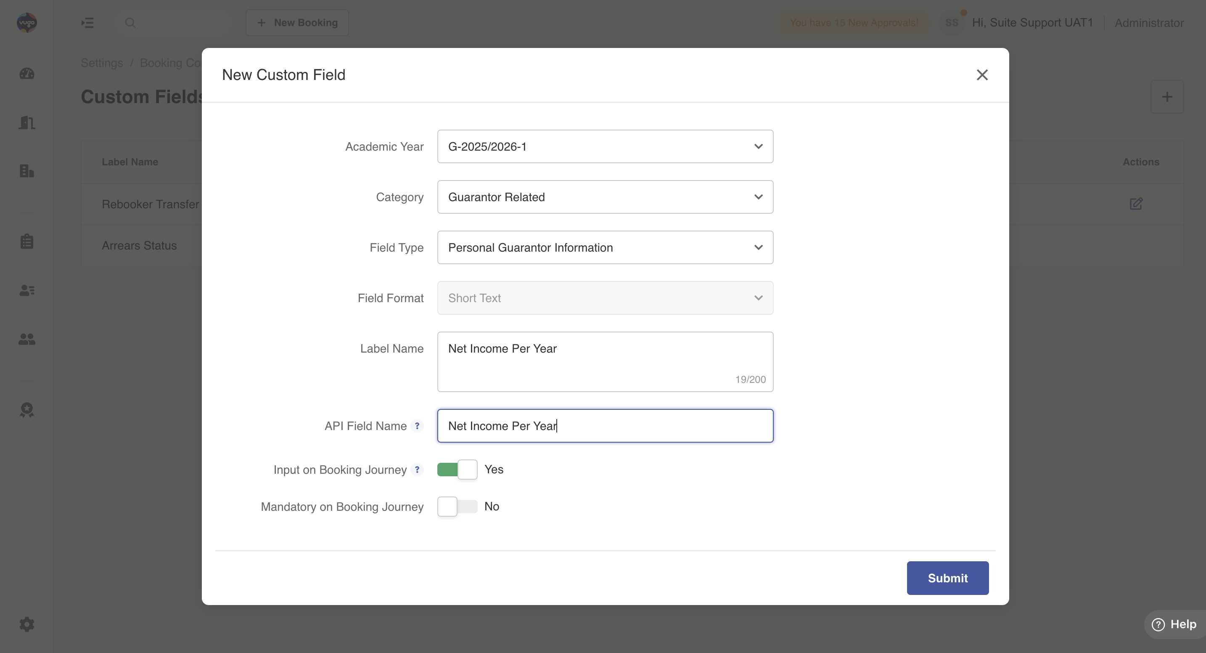Turn off Input on Booking Journey toggle
This screenshot has height=653, width=1206.
tap(457, 470)
